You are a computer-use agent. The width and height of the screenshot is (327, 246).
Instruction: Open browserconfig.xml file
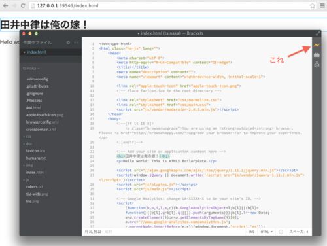(x=43, y=122)
